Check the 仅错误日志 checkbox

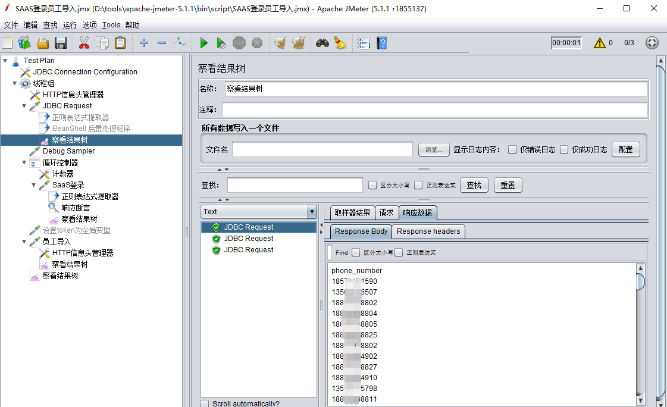point(512,149)
